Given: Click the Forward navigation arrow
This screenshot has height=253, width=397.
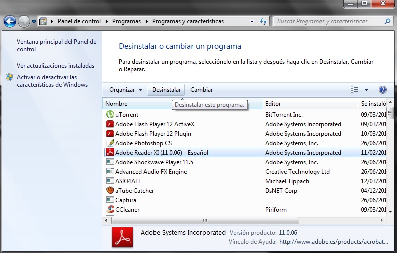Looking at the screenshot, I should 24,22.
